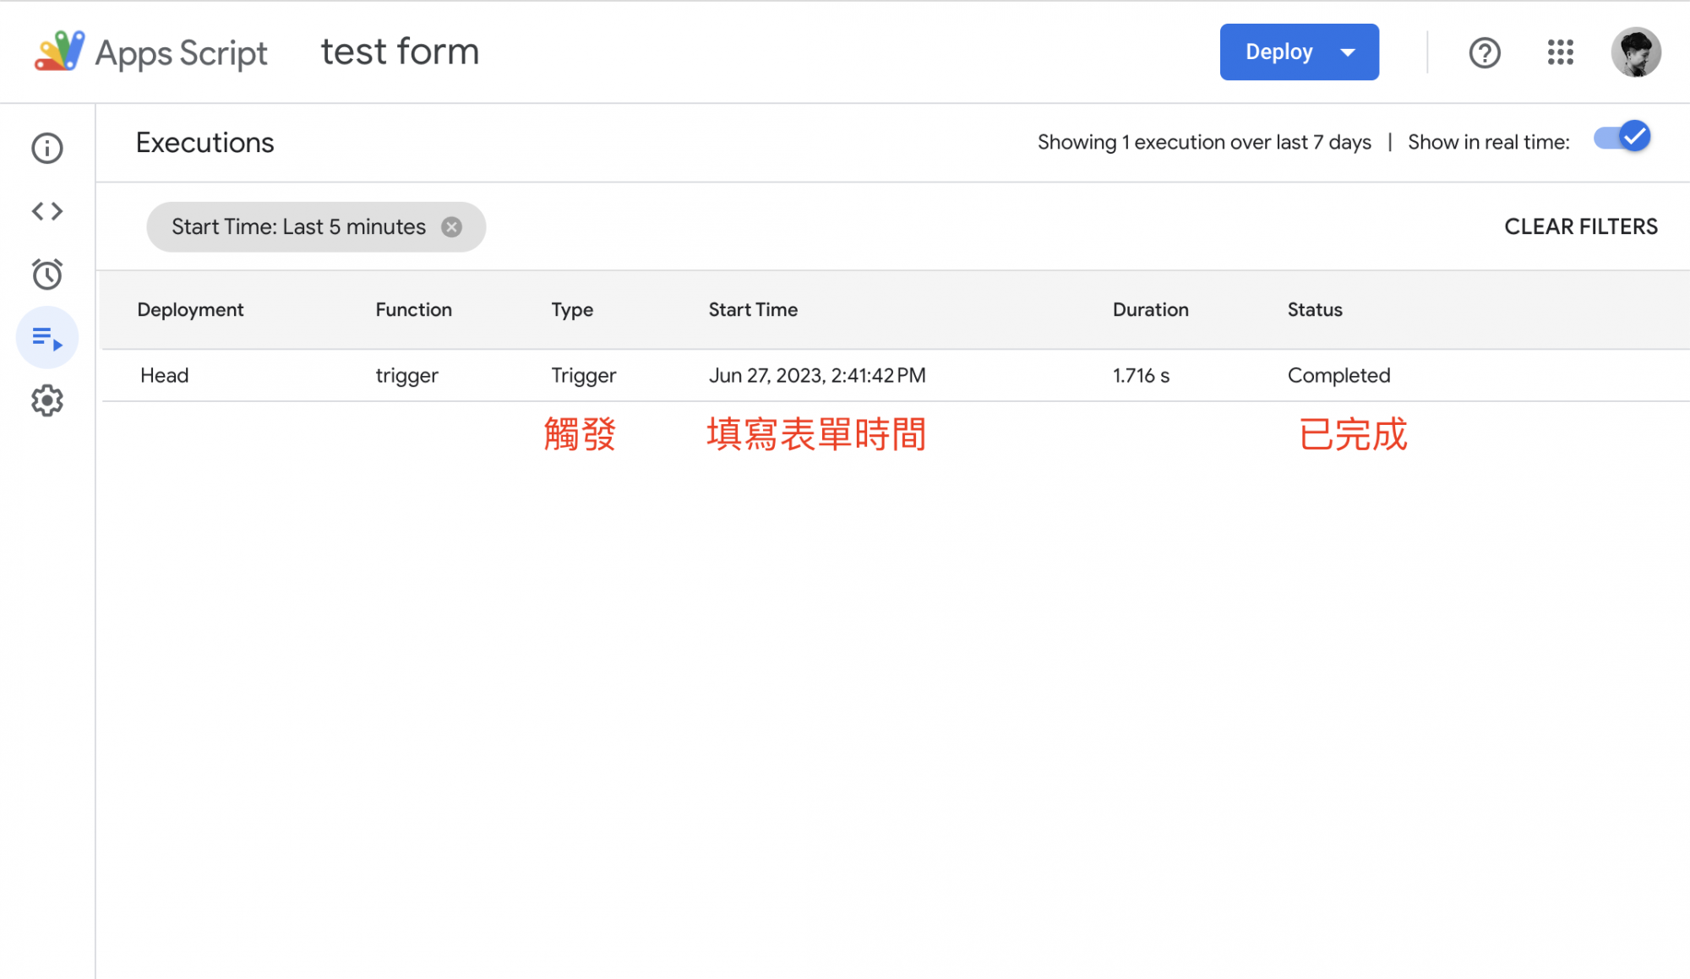Click the Head deployment cell

[165, 375]
